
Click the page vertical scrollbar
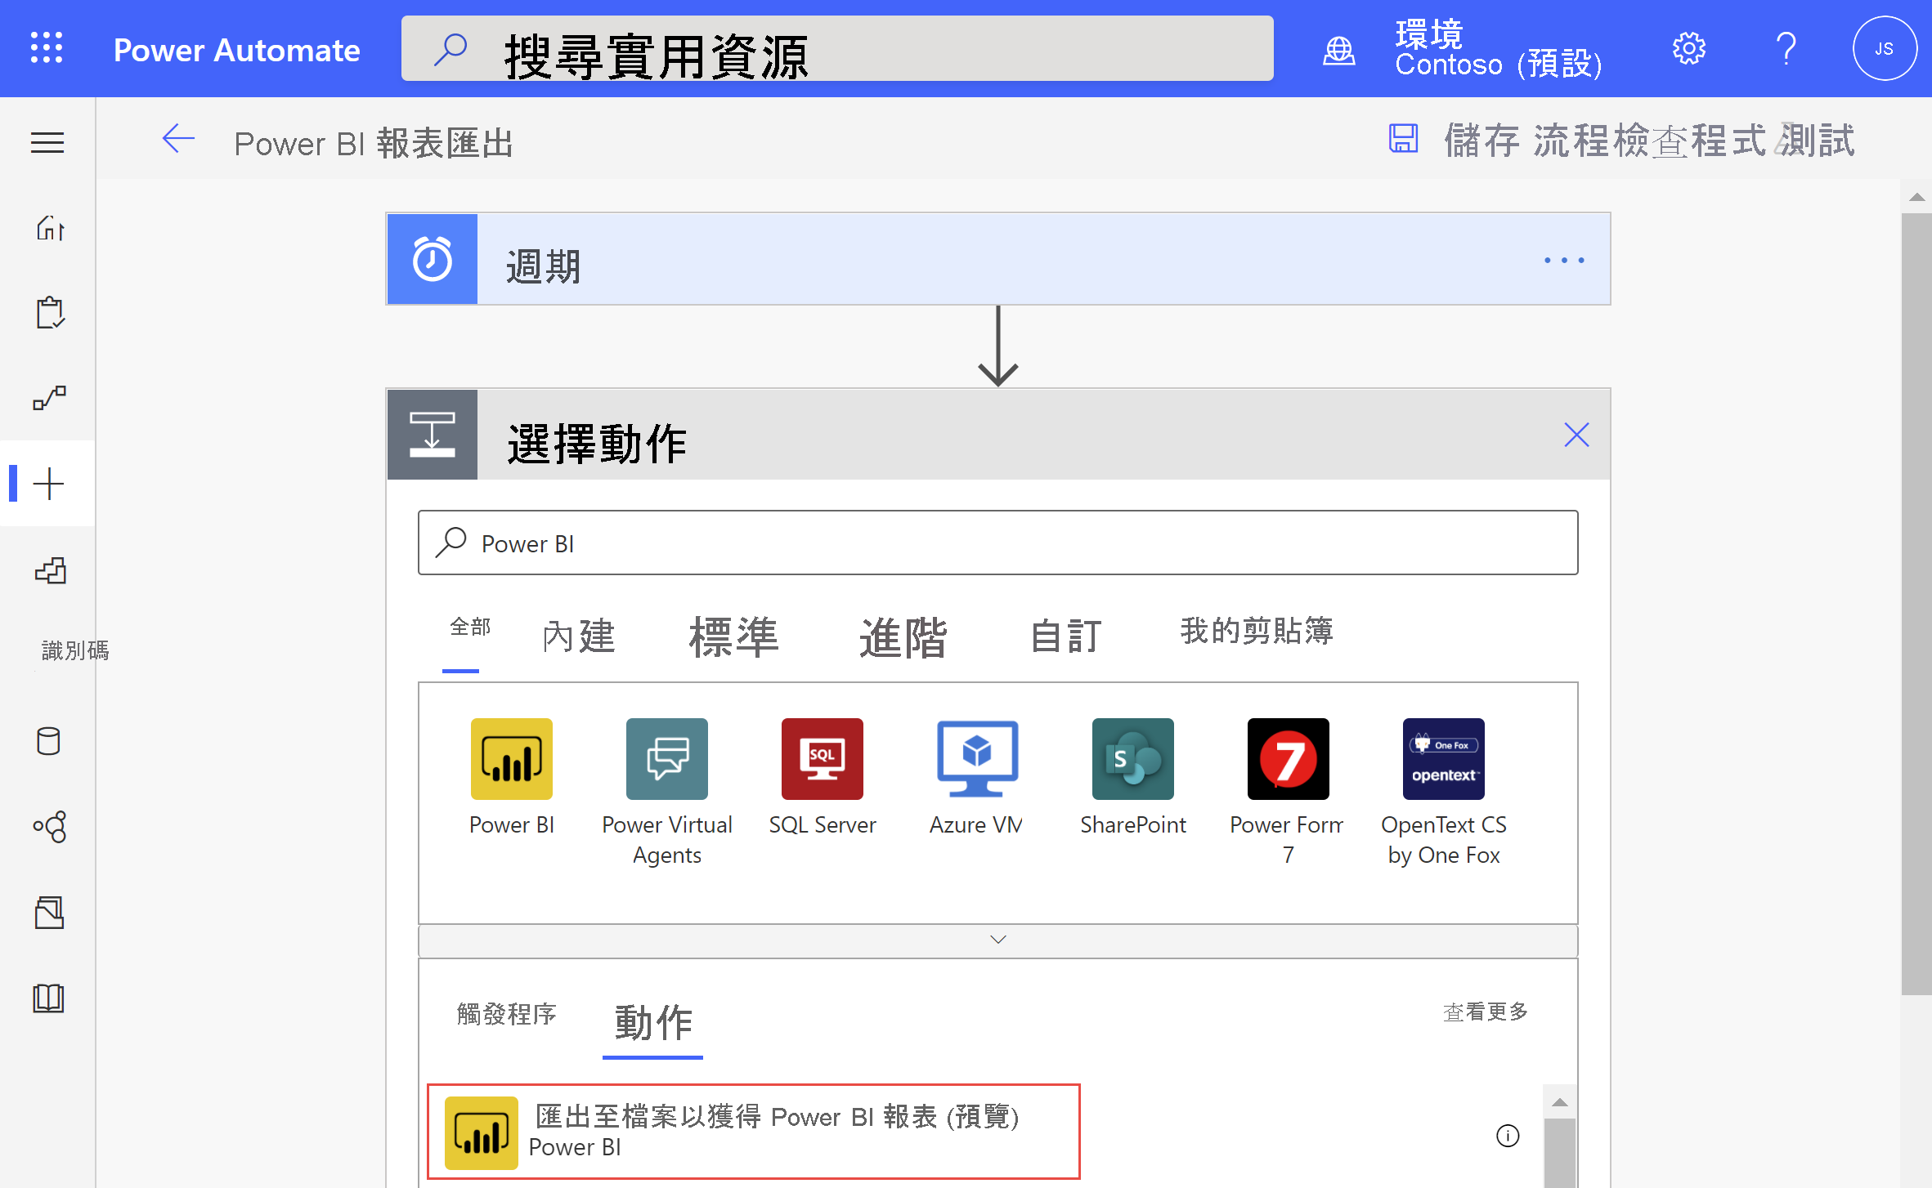point(1916,605)
